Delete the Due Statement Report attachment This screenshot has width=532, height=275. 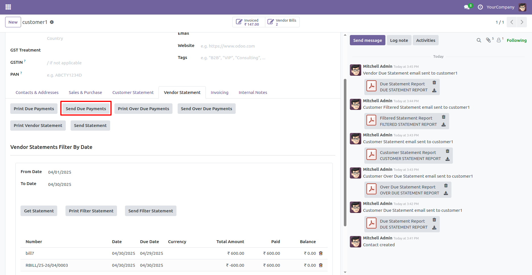point(434,83)
